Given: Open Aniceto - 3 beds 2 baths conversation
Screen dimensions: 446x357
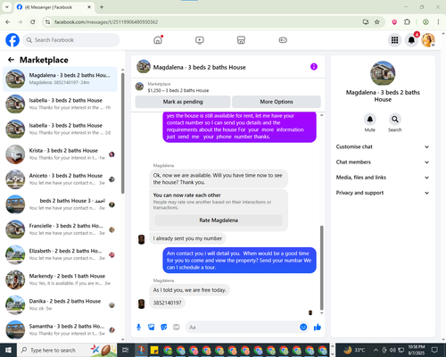Looking at the screenshot, I should 61,179.
